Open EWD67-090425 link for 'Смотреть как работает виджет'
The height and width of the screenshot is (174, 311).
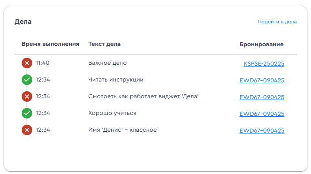coord(262,97)
